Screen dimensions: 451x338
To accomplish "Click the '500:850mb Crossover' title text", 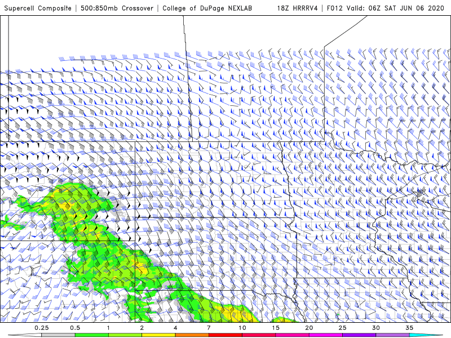I will click(117, 8).
